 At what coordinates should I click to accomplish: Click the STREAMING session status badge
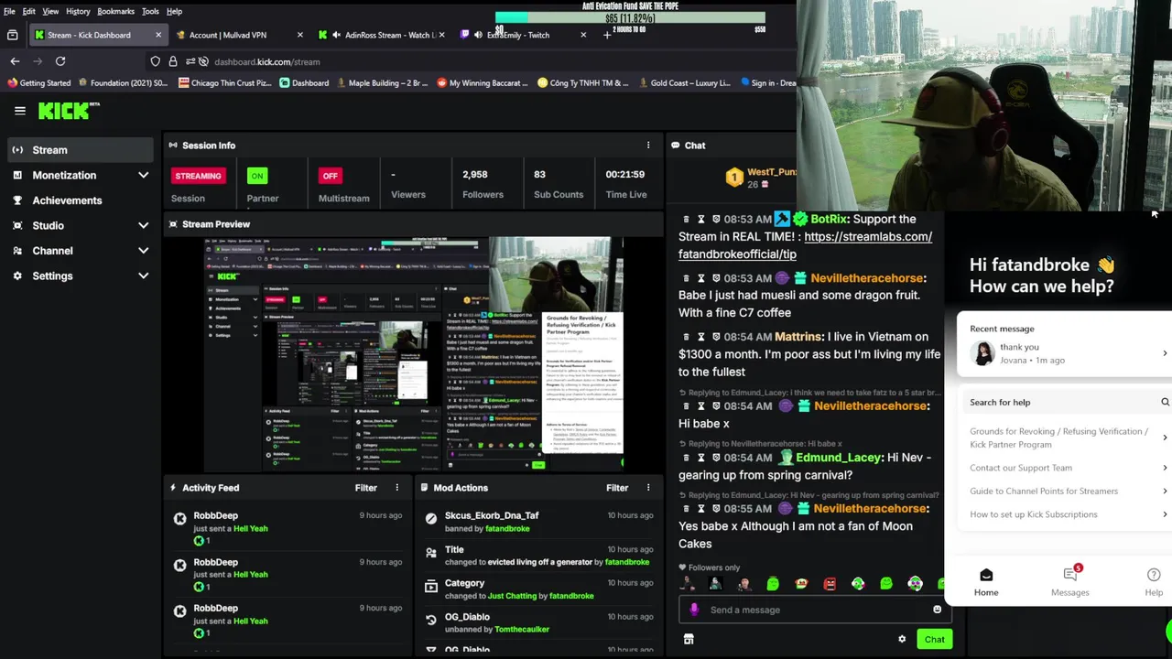point(198,176)
